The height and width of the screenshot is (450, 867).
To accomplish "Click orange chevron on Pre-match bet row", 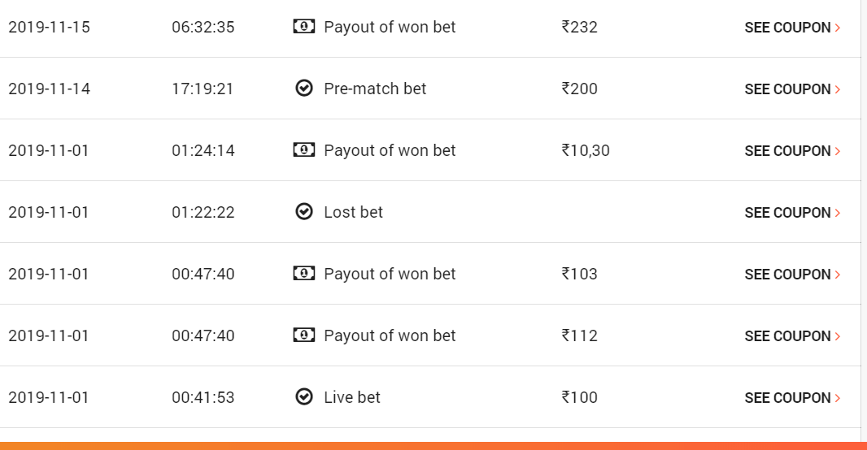I will point(838,89).
